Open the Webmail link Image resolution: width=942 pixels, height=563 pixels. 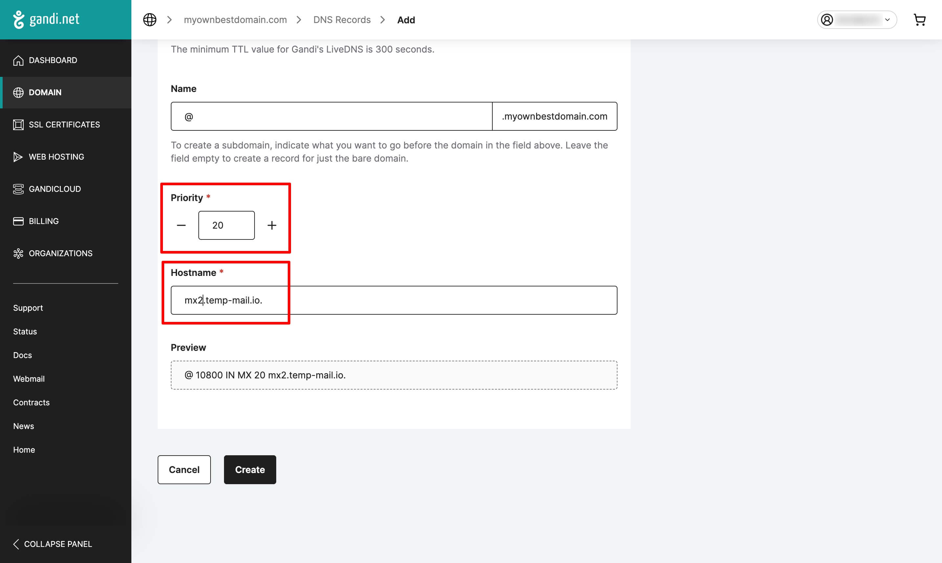point(29,379)
